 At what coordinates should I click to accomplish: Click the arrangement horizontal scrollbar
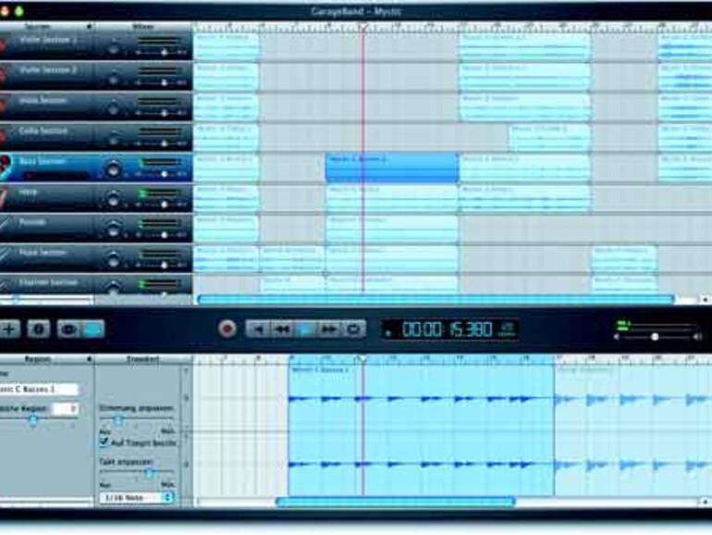(x=436, y=299)
